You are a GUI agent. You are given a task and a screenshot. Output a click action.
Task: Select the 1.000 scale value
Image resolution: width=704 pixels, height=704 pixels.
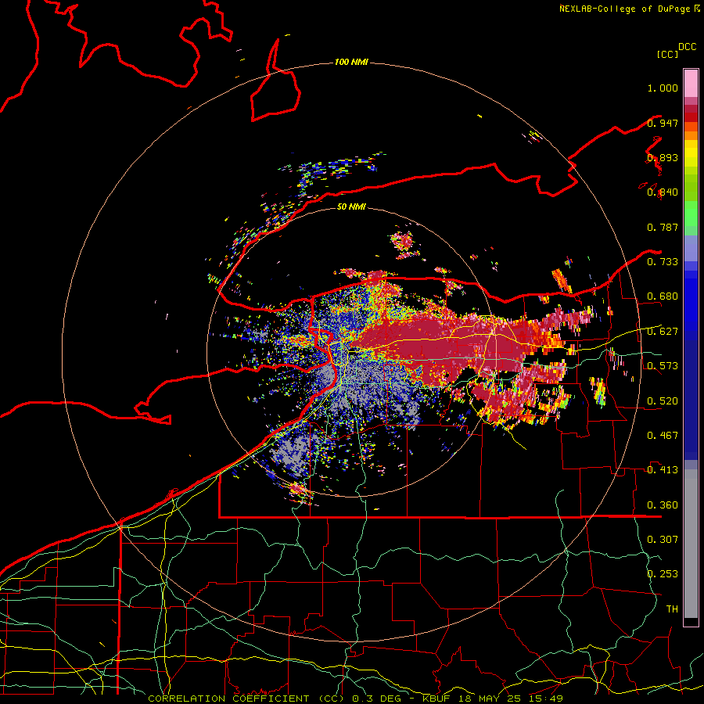(x=663, y=88)
